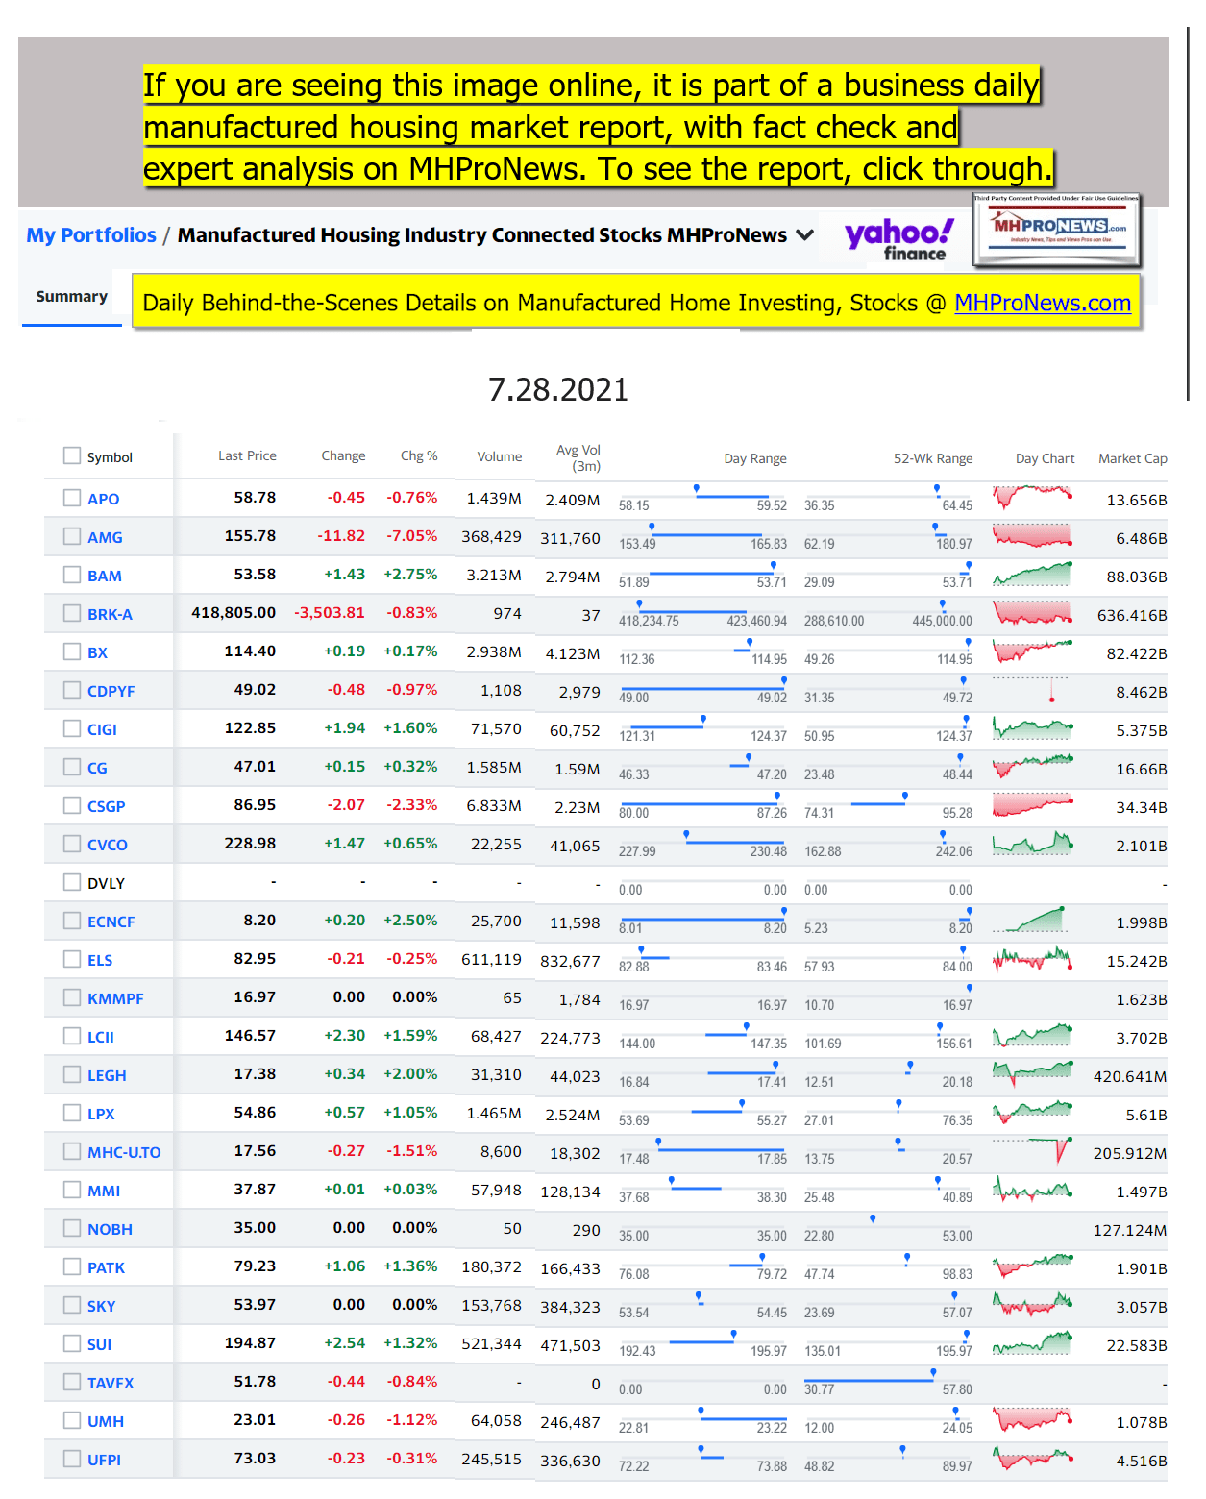Tick the checkbox next to BRK-A
Image resolution: width=1206 pixels, height=1499 pixels.
(x=72, y=613)
